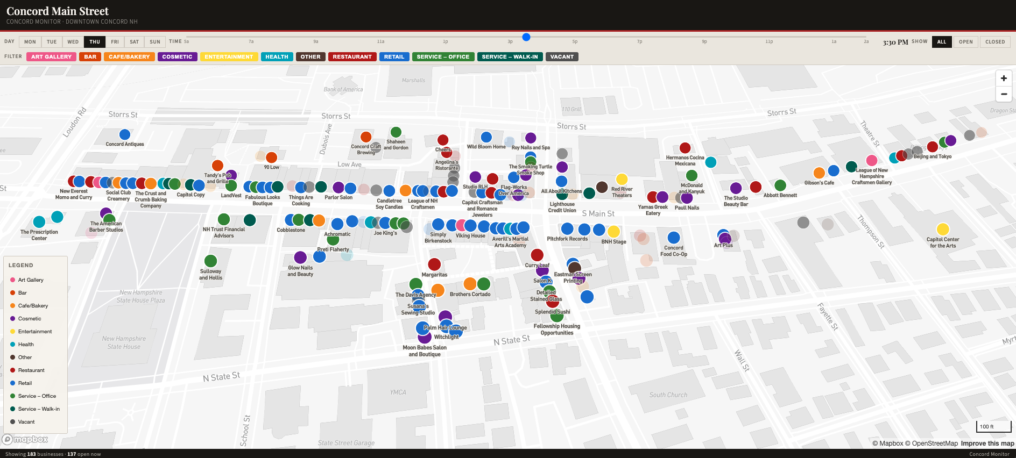The width and height of the screenshot is (1016, 458).
Task: Select the 90 Low bar marker
Action: (x=272, y=158)
